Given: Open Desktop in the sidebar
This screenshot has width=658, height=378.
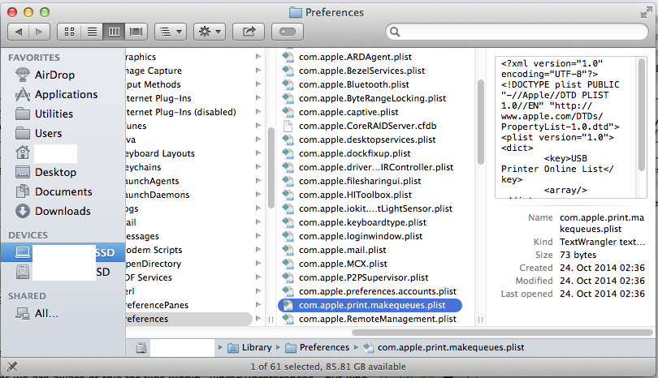Looking at the screenshot, I should [45, 172].
